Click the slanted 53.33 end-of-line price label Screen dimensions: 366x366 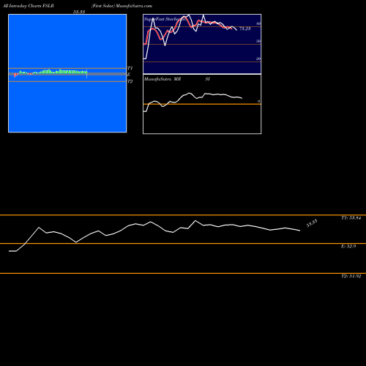[x=312, y=223]
